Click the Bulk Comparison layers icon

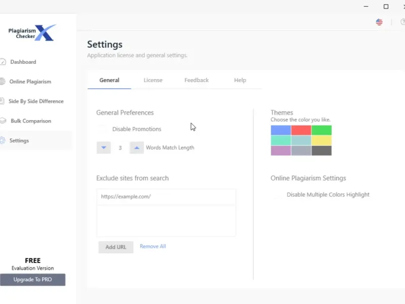tap(3, 121)
